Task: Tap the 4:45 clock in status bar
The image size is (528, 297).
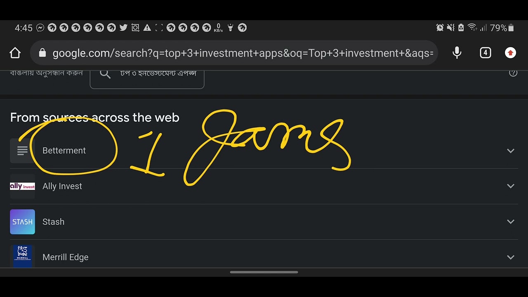Action: tap(24, 28)
